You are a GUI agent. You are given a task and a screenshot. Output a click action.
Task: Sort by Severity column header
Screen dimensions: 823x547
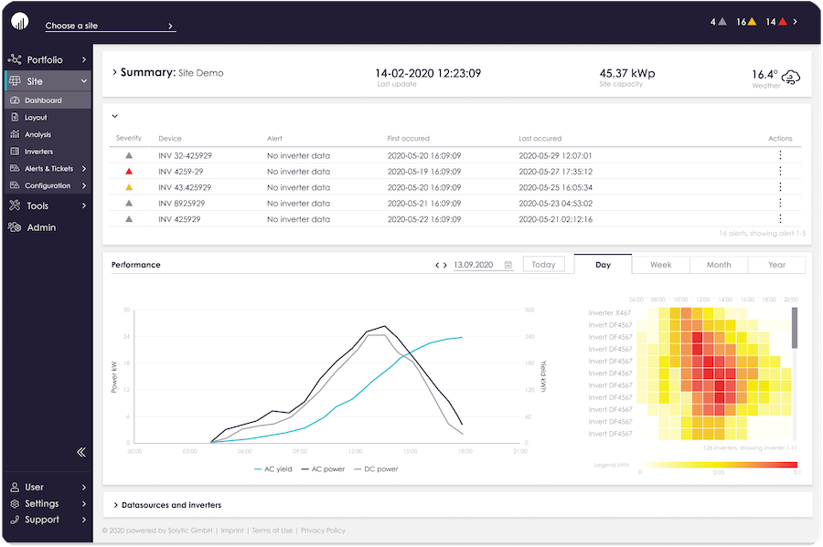[x=129, y=138]
